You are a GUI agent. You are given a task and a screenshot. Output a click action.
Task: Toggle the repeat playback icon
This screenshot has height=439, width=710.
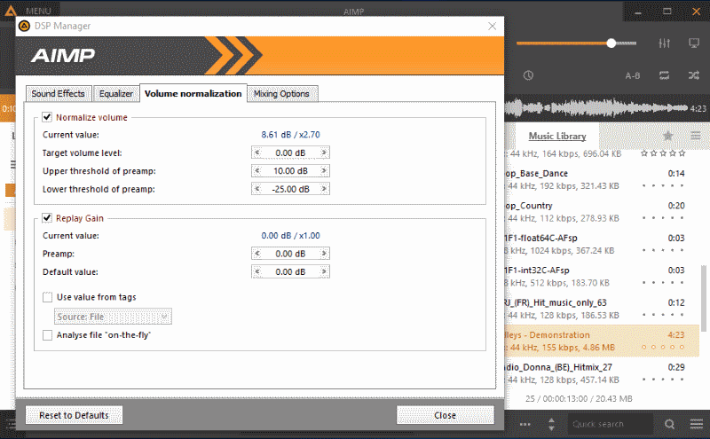(x=664, y=75)
